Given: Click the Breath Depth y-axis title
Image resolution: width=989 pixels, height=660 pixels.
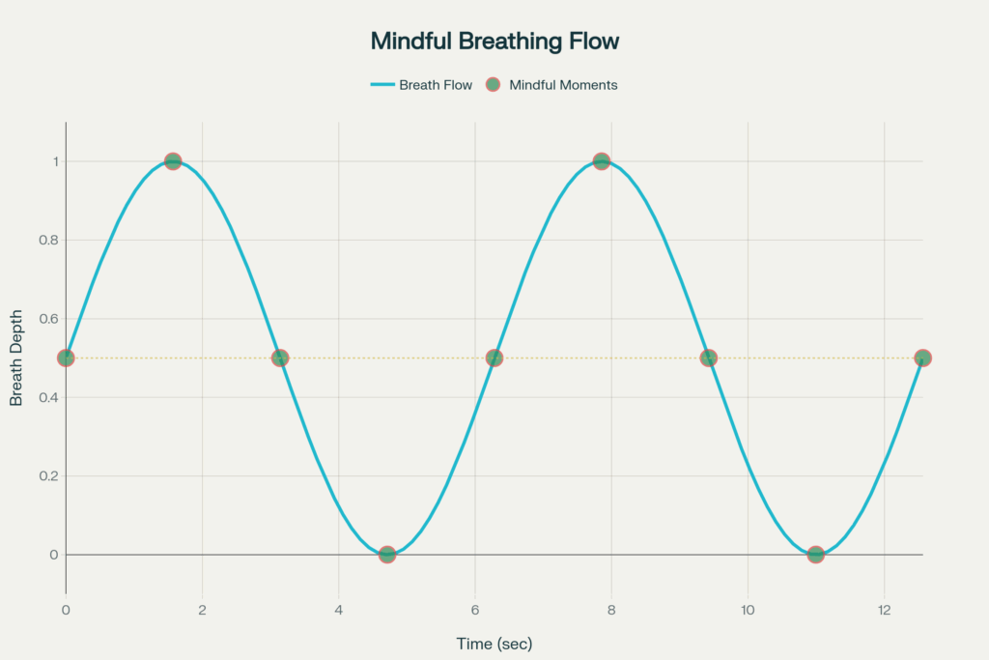Looking at the screenshot, I should click(x=16, y=358).
